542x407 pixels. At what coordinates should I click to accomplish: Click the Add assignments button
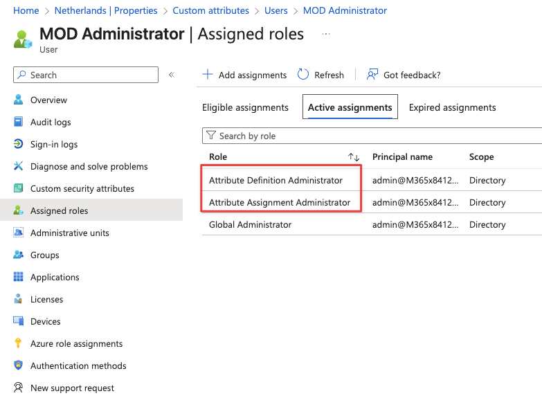coord(244,75)
